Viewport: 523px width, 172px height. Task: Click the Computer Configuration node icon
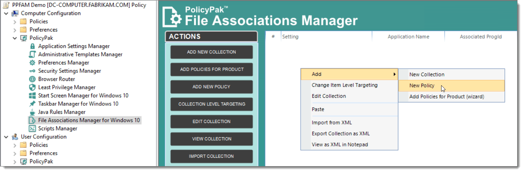[x=15, y=13]
